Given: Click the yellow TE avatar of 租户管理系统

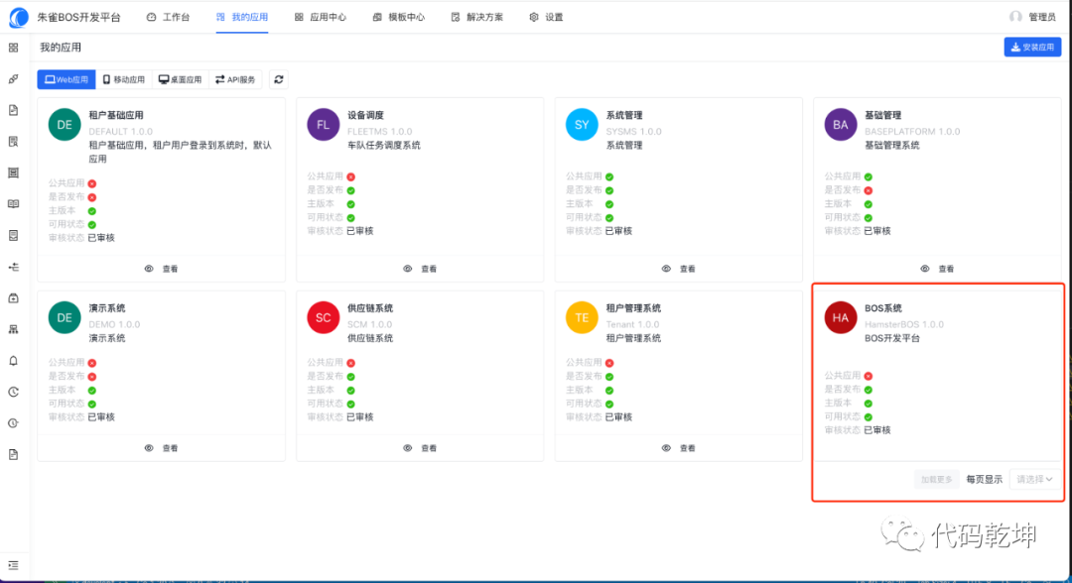Looking at the screenshot, I should 582,318.
